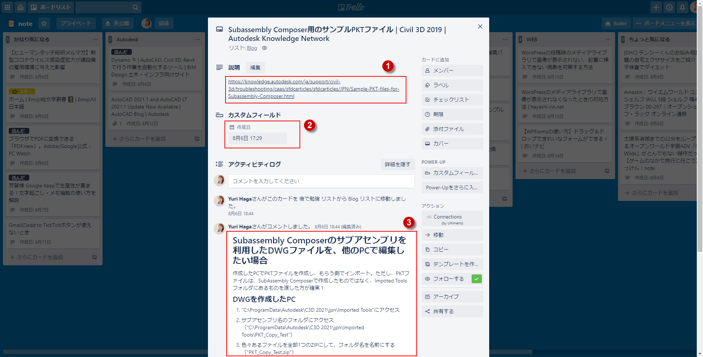Image resolution: width=703 pixels, height=357 pixels.
Task: Open the apps grid icon in header
Action: click(7, 7)
